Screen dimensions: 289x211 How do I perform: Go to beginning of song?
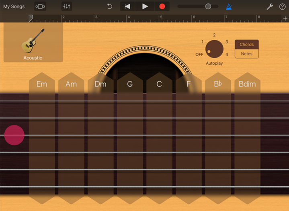[x=127, y=6]
